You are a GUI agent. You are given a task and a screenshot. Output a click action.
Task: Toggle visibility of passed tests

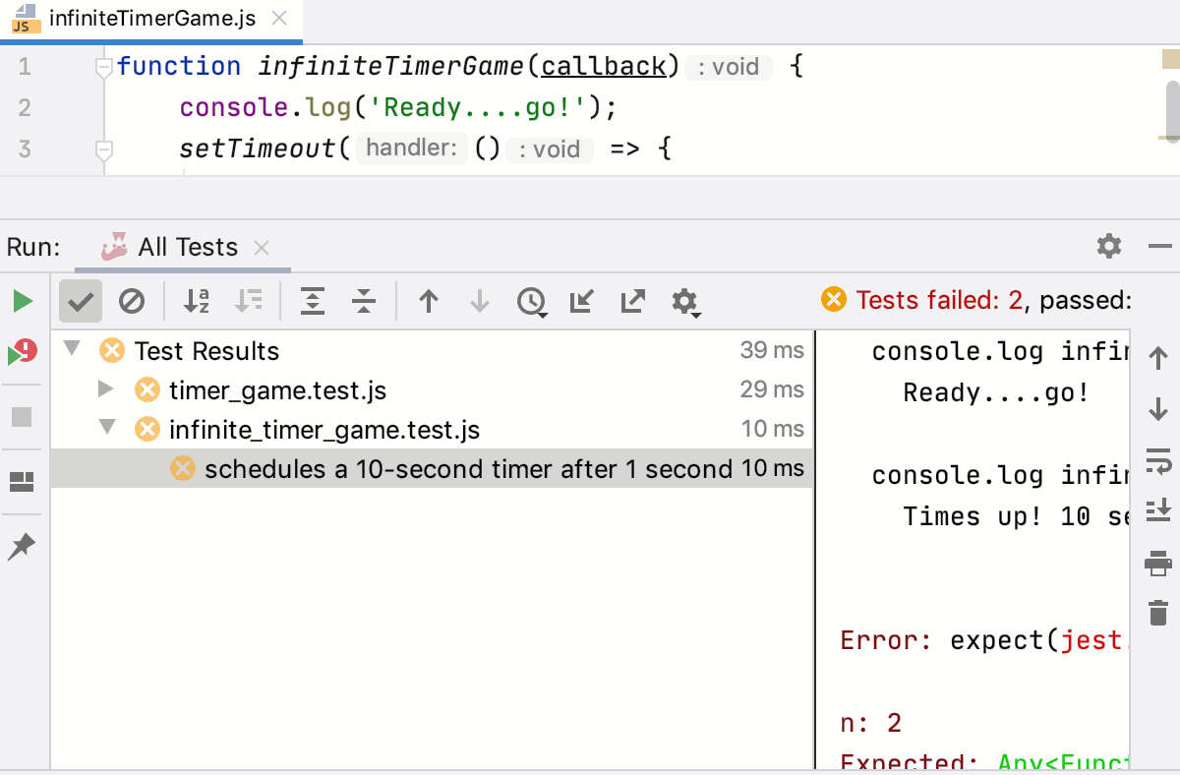pyautogui.click(x=80, y=302)
